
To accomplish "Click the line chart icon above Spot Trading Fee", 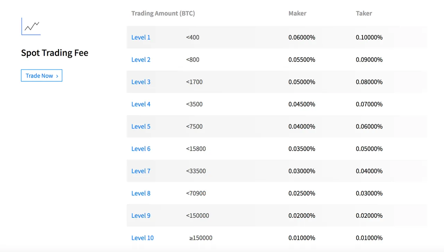I will point(31,26).
